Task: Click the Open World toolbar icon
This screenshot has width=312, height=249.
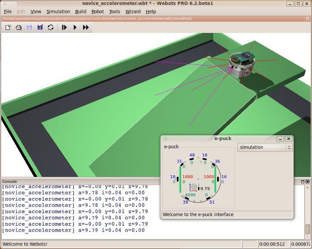Action: pyautogui.click(x=19, y=27)
